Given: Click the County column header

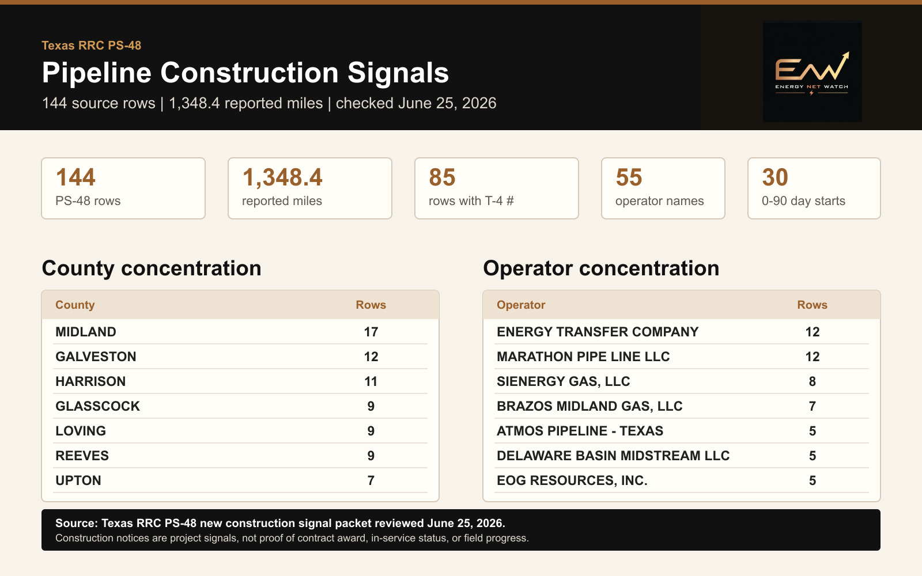Looking at the screenshot, I should tap(75, 305).
